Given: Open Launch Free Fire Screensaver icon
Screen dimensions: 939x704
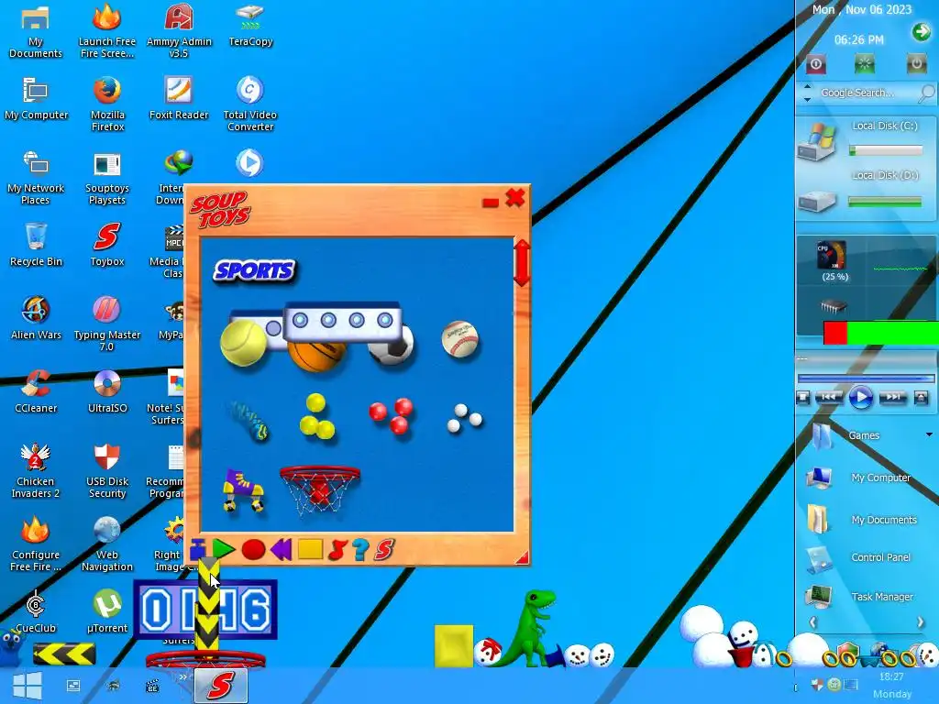Looking at the screenshot, I should [x=107, y=30].
